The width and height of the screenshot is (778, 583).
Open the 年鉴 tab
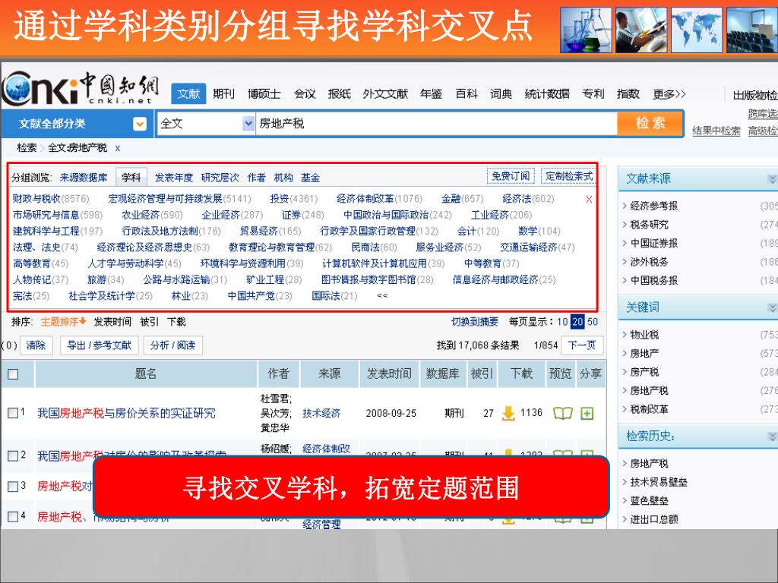[431, 93]
